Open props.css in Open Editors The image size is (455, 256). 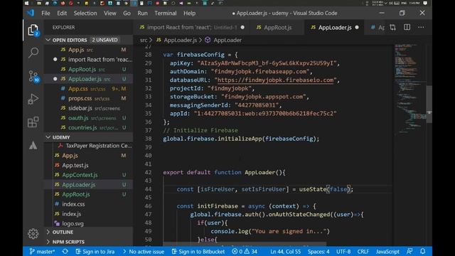[x=89, y=98]
